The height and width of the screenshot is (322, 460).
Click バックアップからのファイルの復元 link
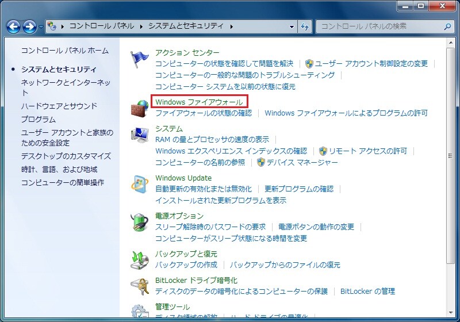[285, 265]
